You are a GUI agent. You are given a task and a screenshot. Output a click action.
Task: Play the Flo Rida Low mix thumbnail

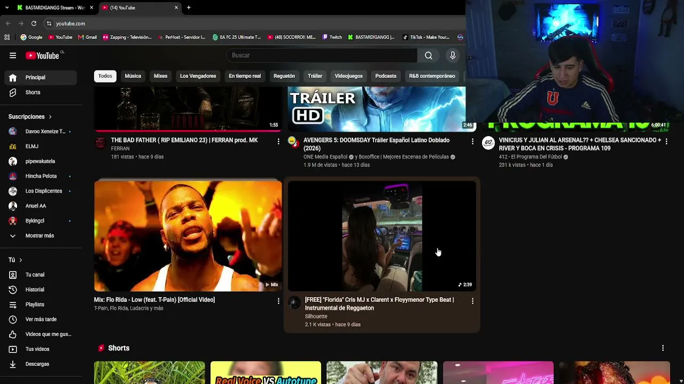coord(188,236)
